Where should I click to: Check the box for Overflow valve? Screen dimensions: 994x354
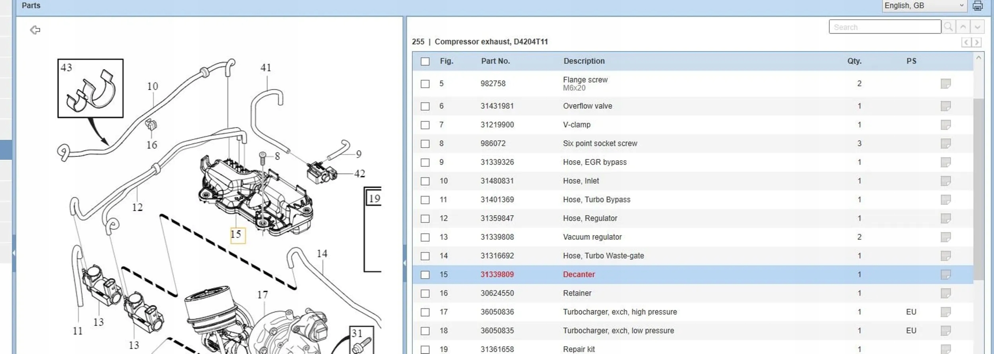(x=425, y=106)
